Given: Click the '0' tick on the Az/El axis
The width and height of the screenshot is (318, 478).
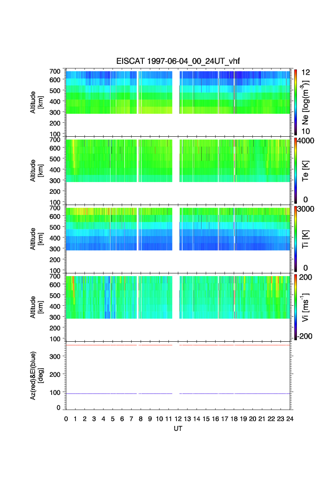Looking at the screenshot, I should click(x=58, y=407).
